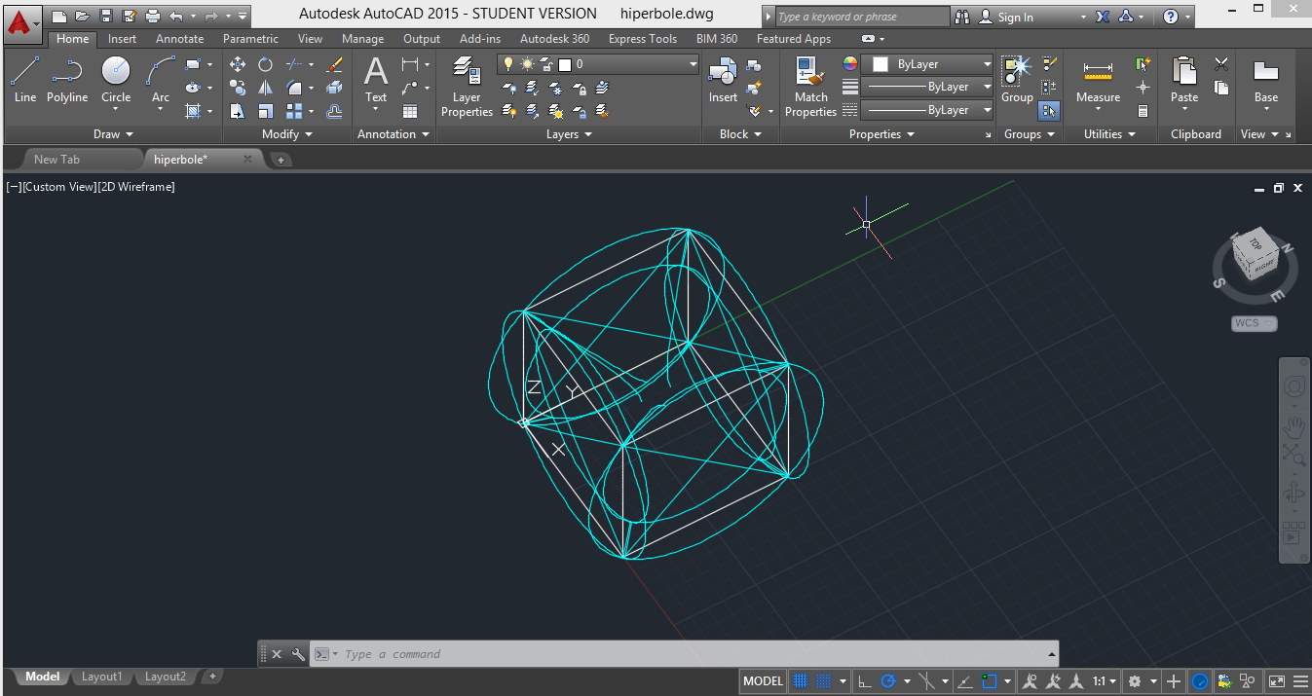Insert a Table from Annotation panel

pyautogui.click(x=410, y=111)
